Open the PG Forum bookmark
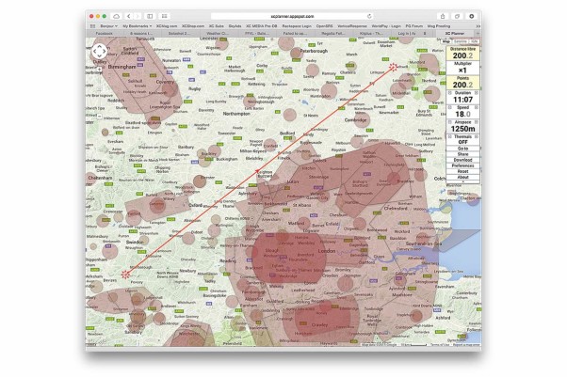This screenshot has width=567, height=377. point(414,26)
